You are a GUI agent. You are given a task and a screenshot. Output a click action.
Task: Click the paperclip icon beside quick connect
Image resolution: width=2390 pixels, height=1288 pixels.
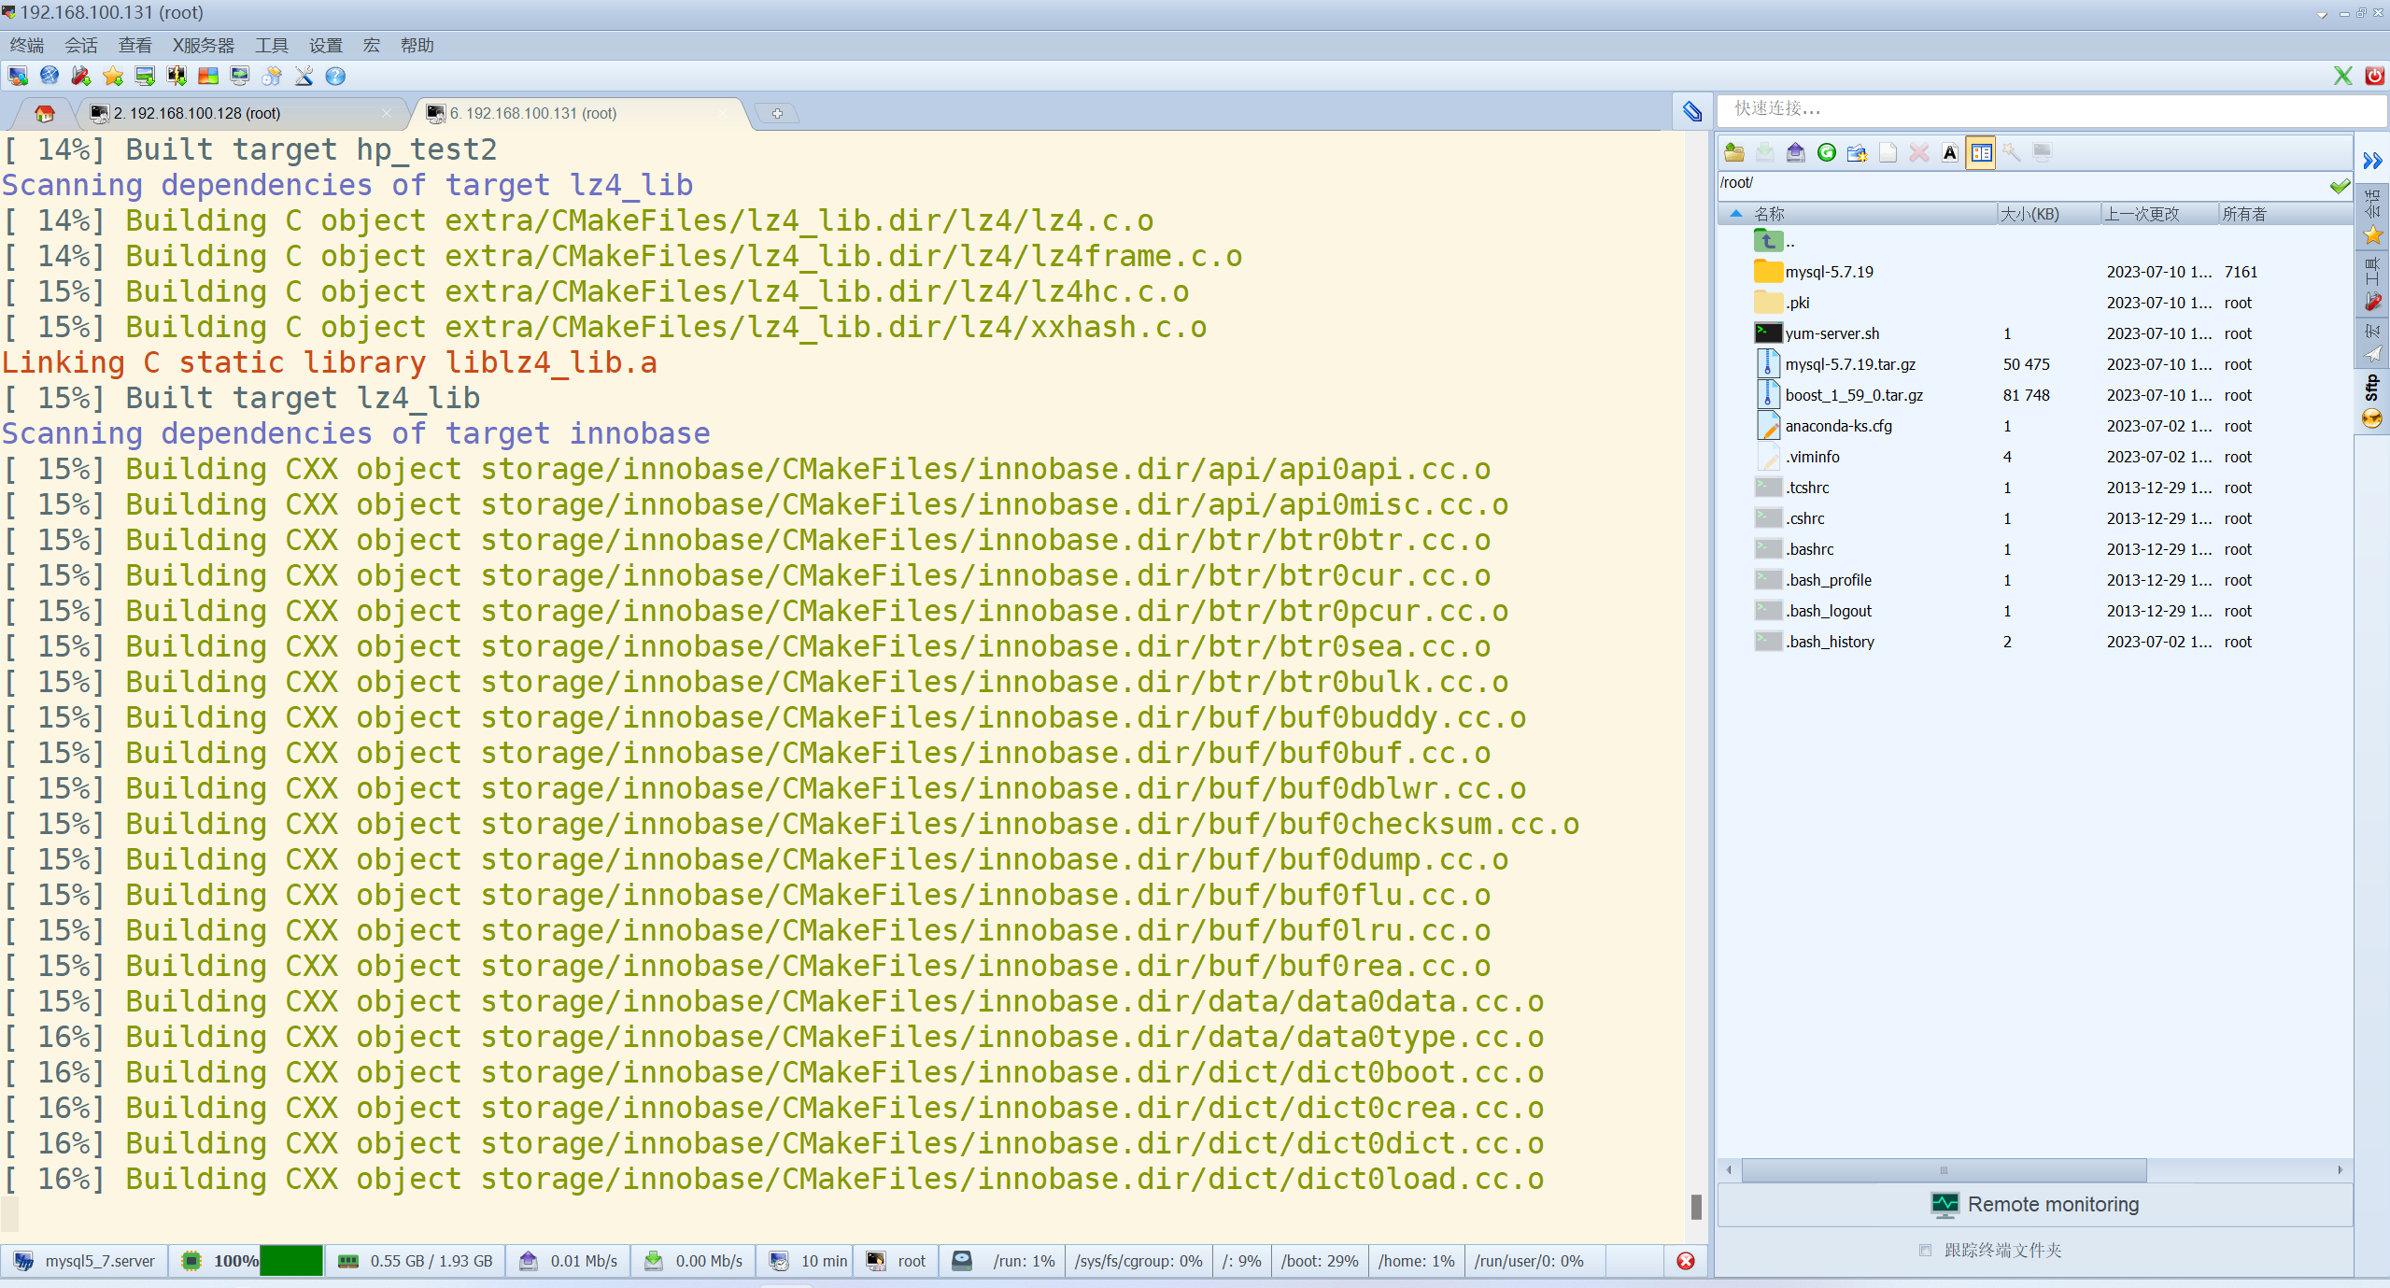(1692, 112)
